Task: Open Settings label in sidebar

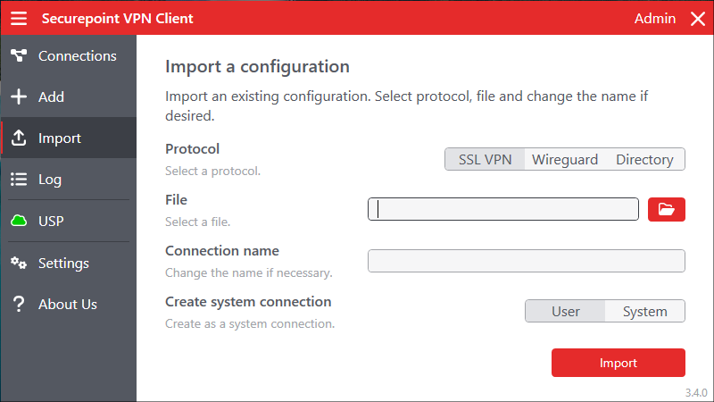Action: (63, 264)
